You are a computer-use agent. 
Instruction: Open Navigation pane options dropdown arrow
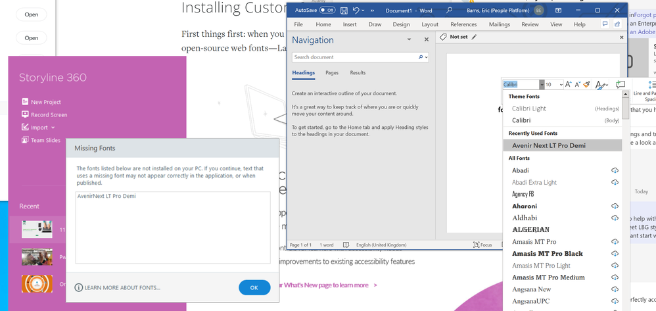tap(409, 39)
